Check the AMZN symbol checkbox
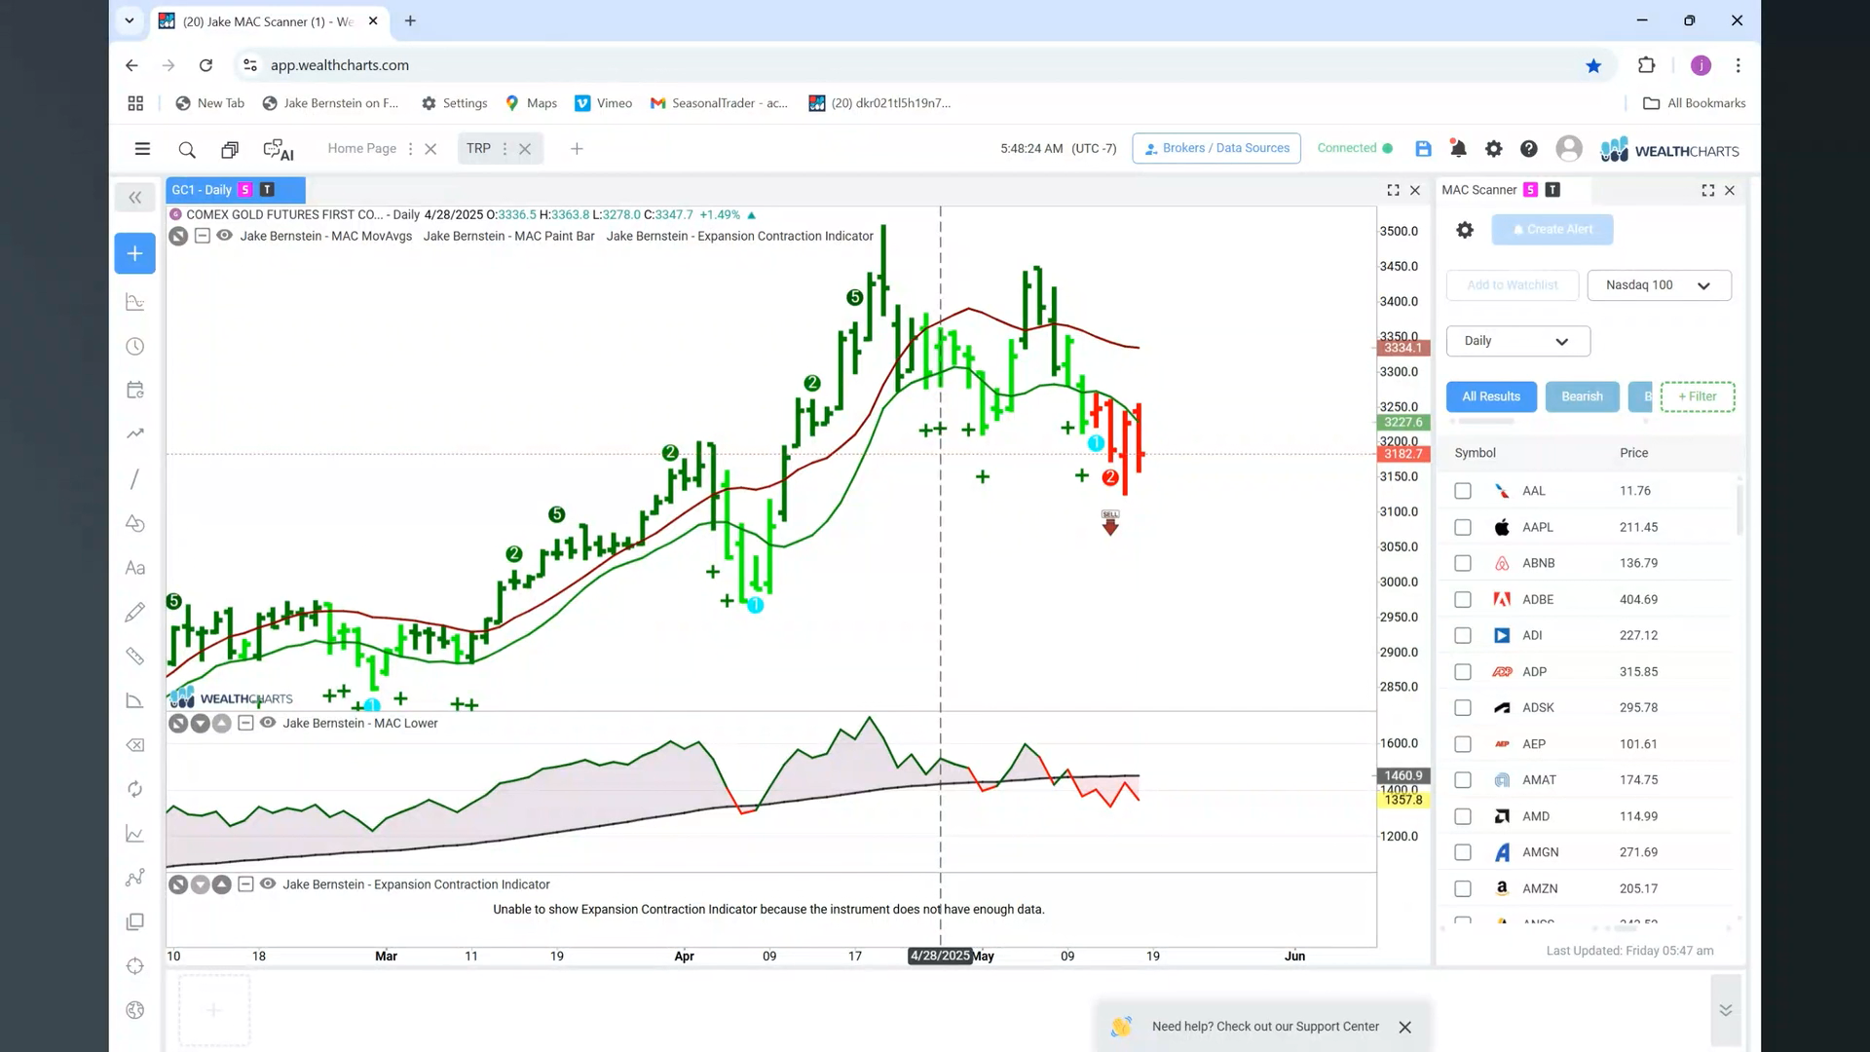This screenshot has width=1870, height=1052. click(x=1463, y=888)
